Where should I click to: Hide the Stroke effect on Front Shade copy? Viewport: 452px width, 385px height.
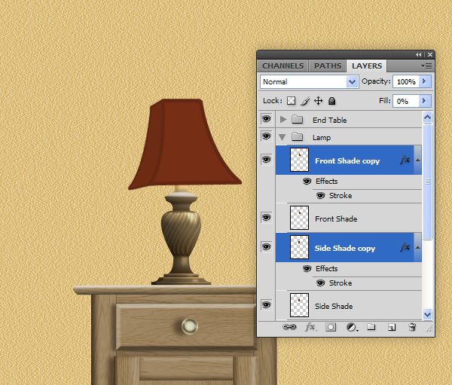pyautogui.click(x=320, y=196)
